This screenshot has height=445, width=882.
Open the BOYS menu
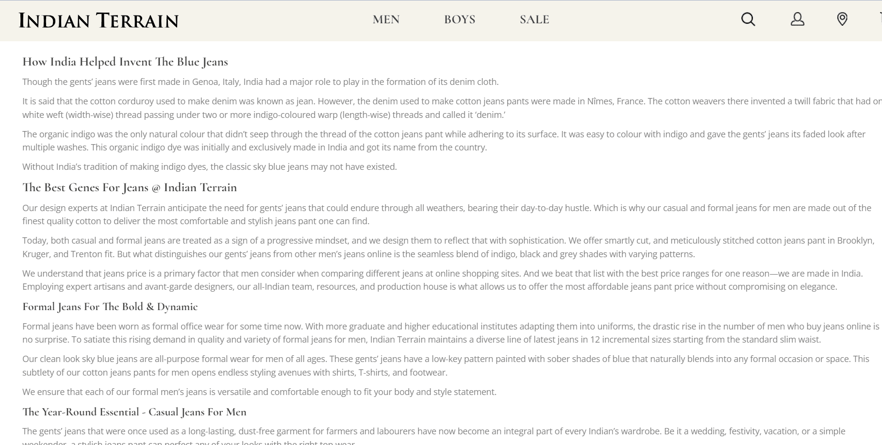point(459,19)
